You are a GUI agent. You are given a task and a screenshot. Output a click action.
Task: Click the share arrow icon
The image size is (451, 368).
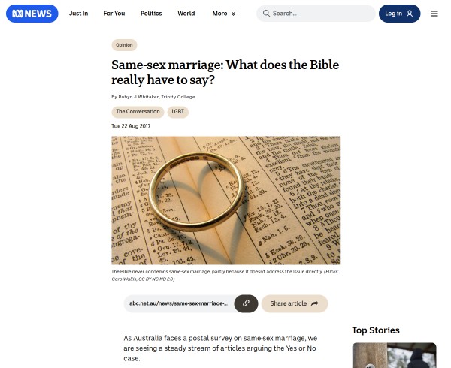click(x=315, y=303)
